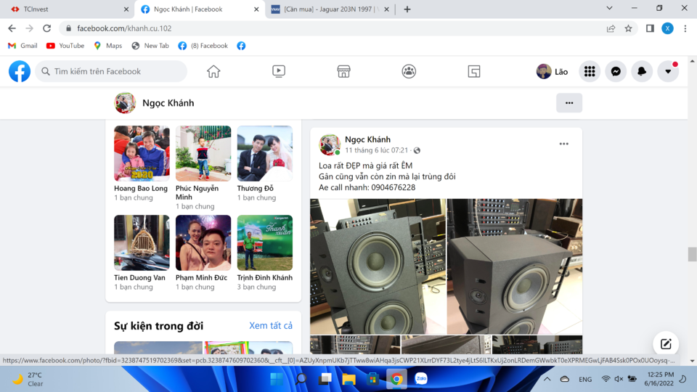The width and height of the screenshot is (697, 392).
Task: Expand the account dropdown arrow
Action: [x=668, y=71]
